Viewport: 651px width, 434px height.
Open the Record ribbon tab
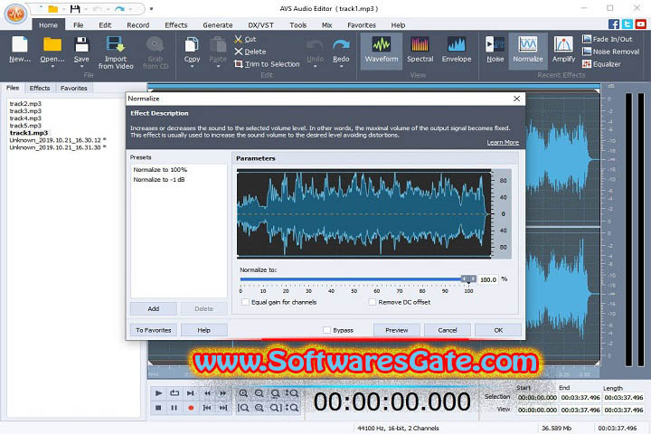137,25
